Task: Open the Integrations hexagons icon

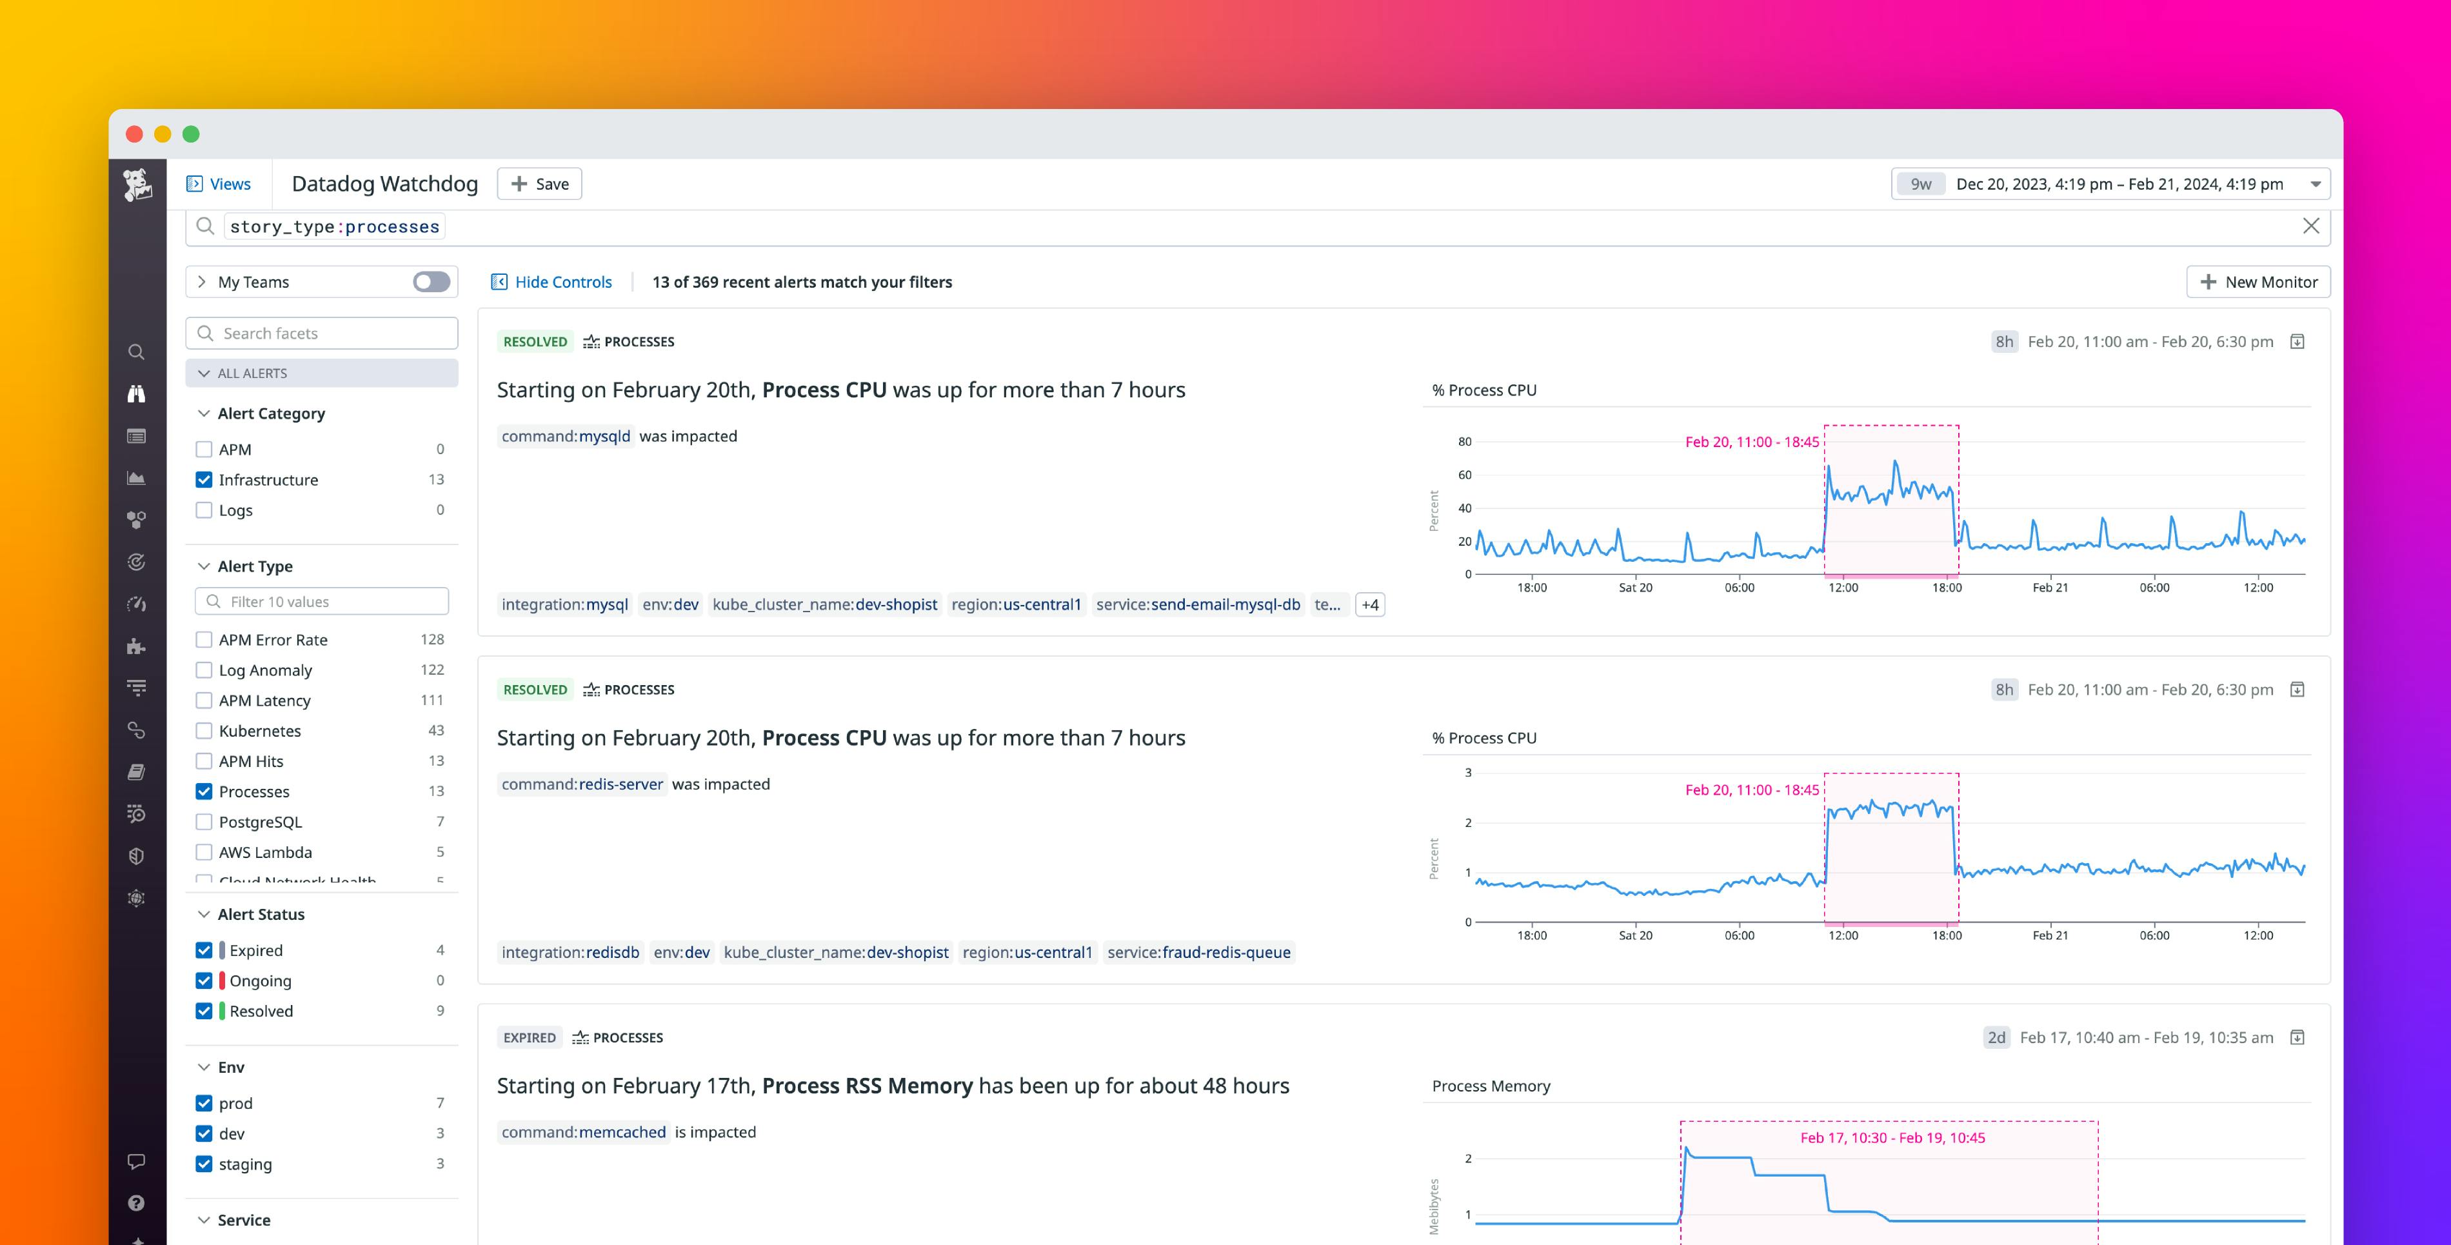Action: pos(136,520)
